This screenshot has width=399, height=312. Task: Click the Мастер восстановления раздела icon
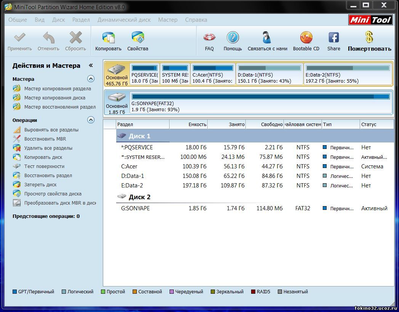pyautogui.click(x=17, y=107)
